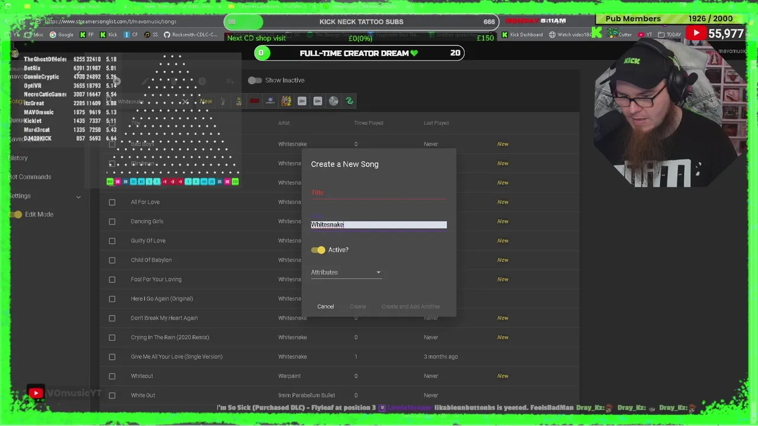Click the Give Me All Your Love song title
The image size is (758, 426).
pyautogui.click(x=176, y=357)
